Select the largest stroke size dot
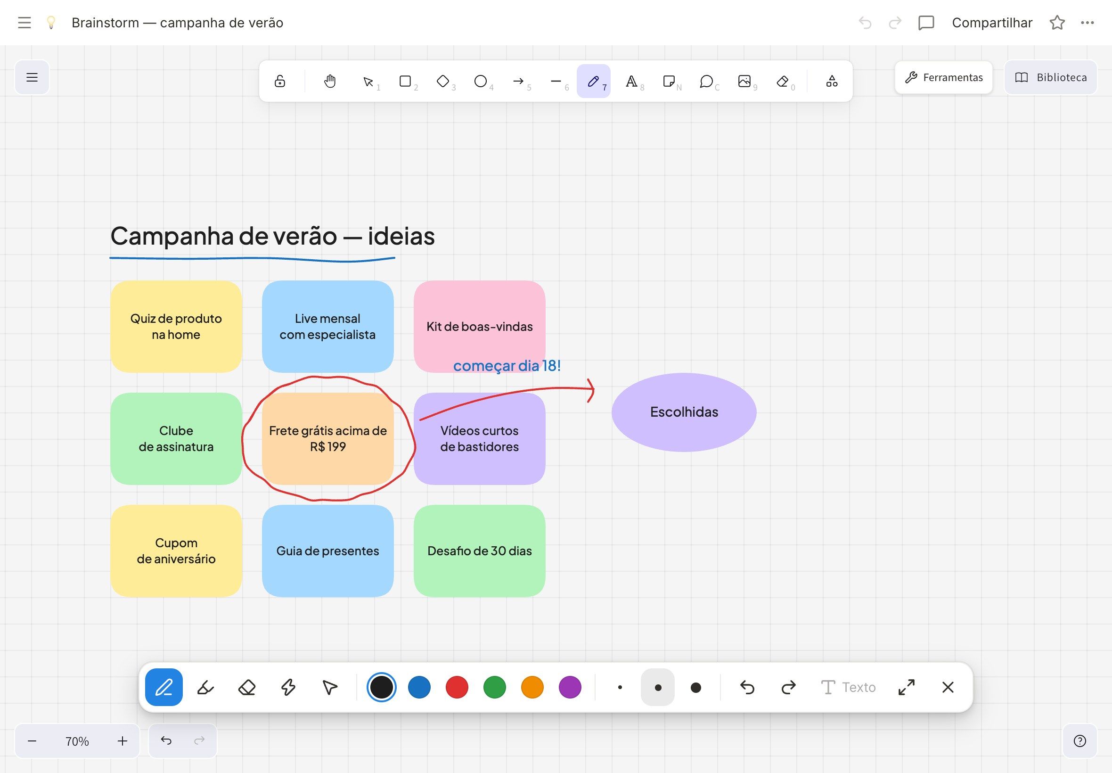Image resolution: width=1112 pixels, height=773 pixels. [695, 687]
